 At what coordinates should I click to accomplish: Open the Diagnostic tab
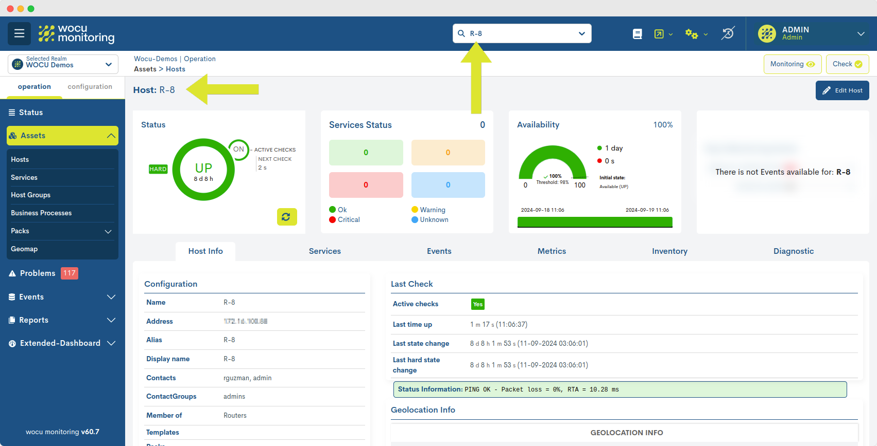click(794, 251)
